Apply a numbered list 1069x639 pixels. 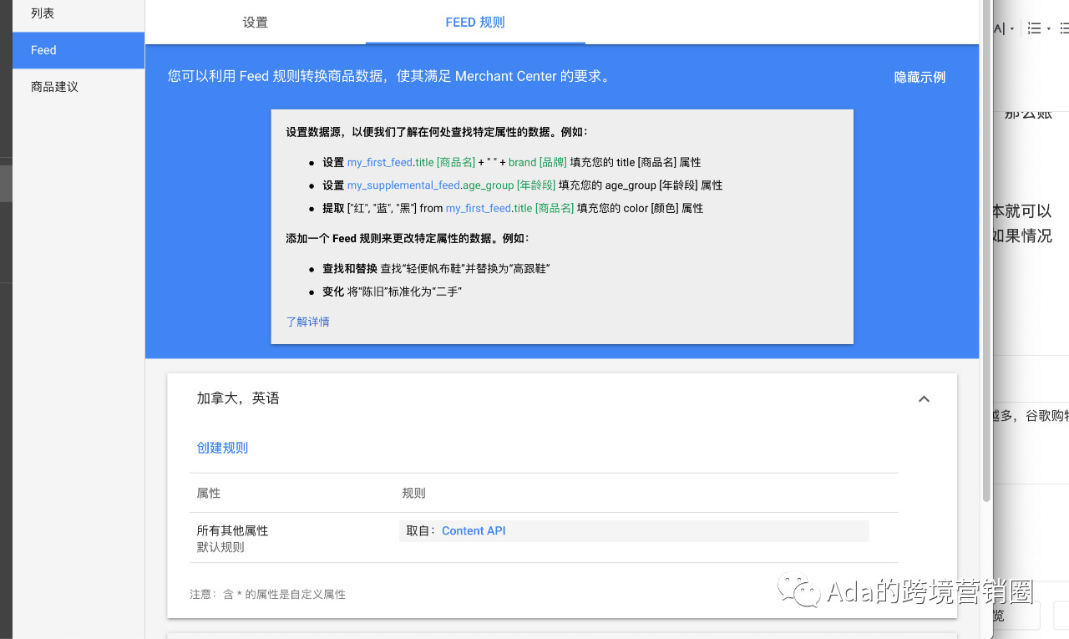tap(1033, 28)
